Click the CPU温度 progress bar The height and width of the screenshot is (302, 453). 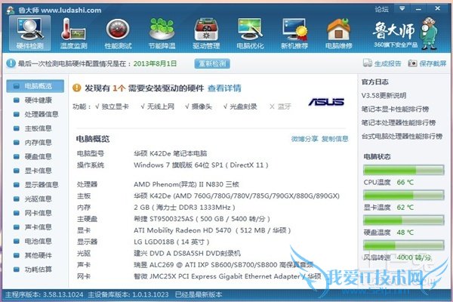point(404,170)
